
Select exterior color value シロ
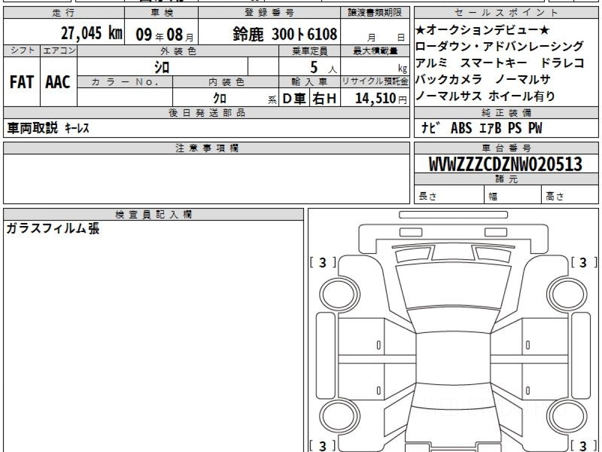pyautogui.click(x=162, y=67)
